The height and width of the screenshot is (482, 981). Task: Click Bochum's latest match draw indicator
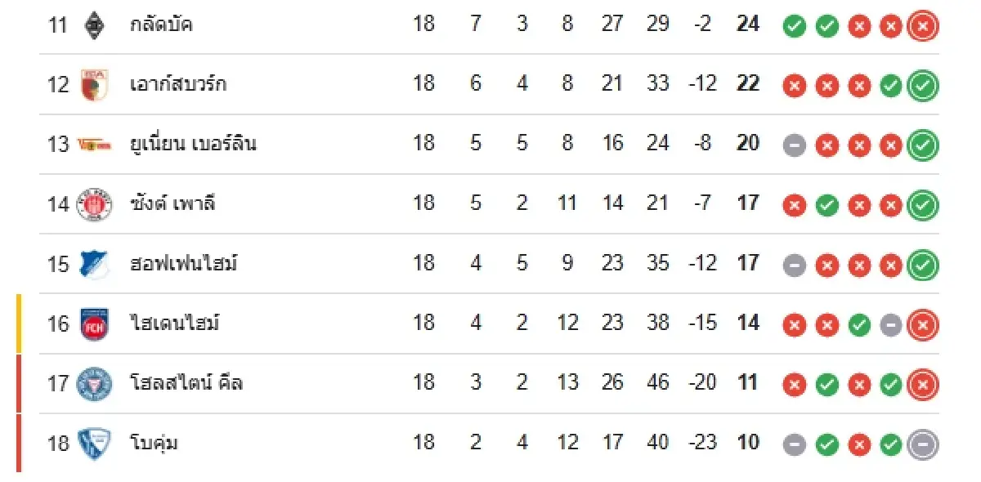pyautogui.click(x=923, y=444)
